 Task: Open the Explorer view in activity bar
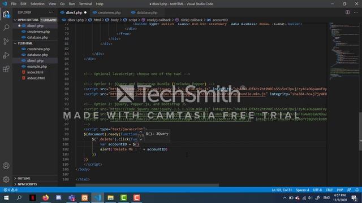click(x=6, y=14)
